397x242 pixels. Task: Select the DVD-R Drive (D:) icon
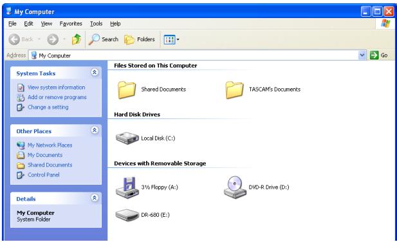click(x=235, y=187)
